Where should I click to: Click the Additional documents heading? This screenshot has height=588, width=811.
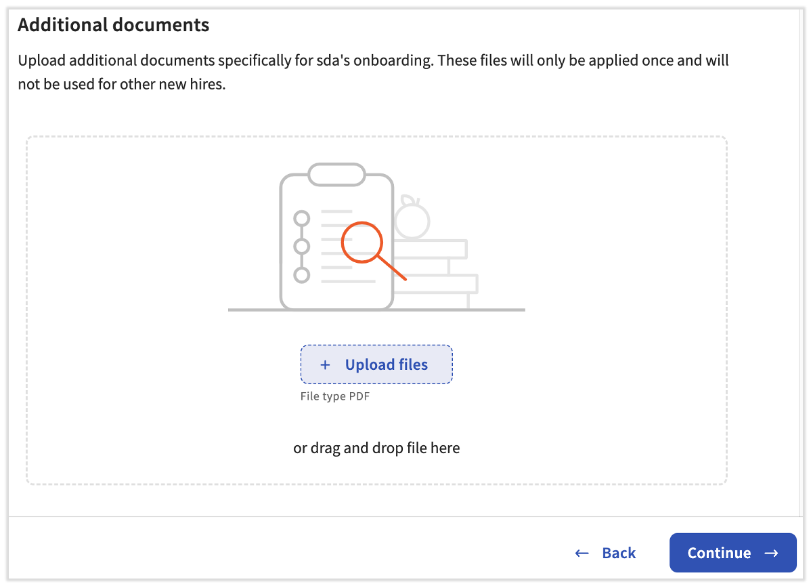pos(113,25)
